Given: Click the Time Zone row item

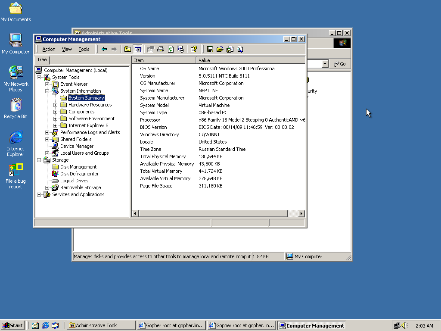Looking at the screenshot, I should point(150,149).
